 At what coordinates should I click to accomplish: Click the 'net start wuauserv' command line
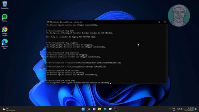[x=63, y=71]
